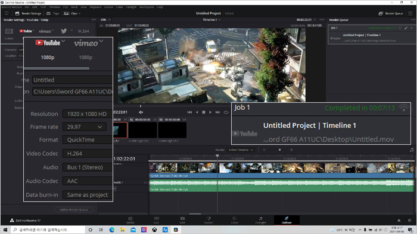The height and width of the screenshot is (234, 417).
Task: Choose the Vimeo render preset
Action: tap(45, 31)
